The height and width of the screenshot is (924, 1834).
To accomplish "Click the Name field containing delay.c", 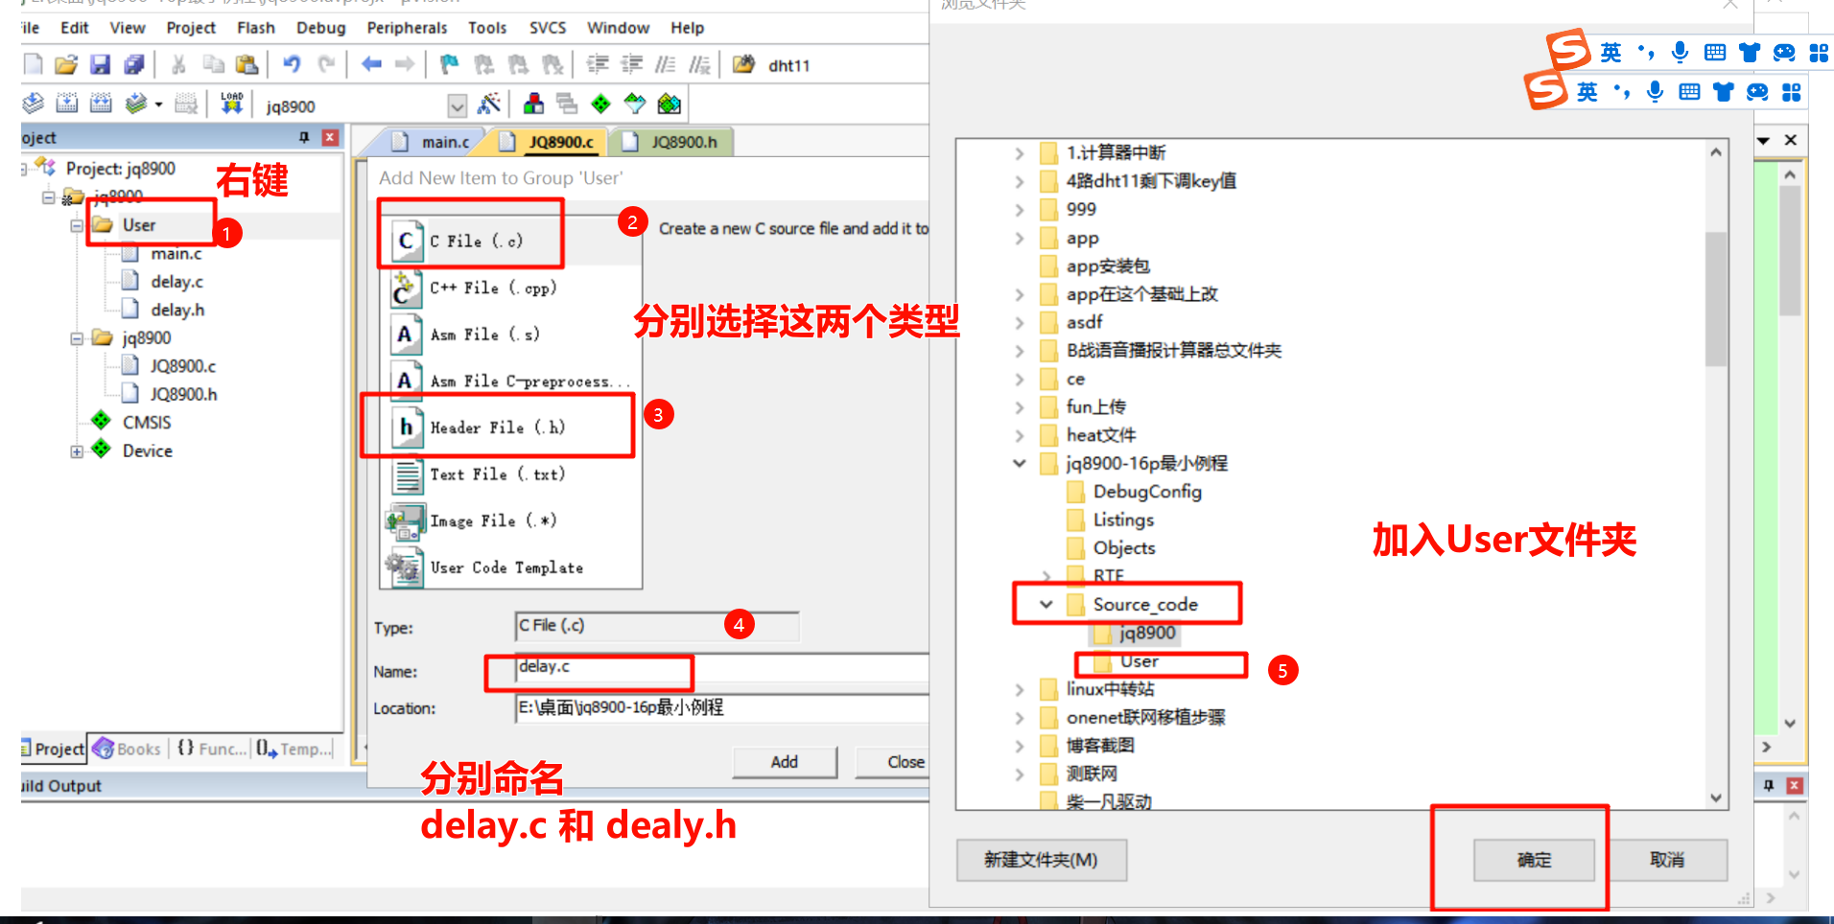I will pos(721,667).
